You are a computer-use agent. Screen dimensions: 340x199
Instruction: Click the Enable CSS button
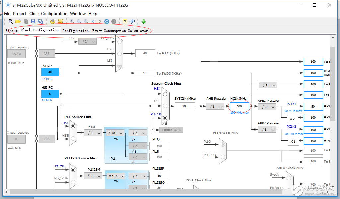pyautogui.click(x=171, y=130)
